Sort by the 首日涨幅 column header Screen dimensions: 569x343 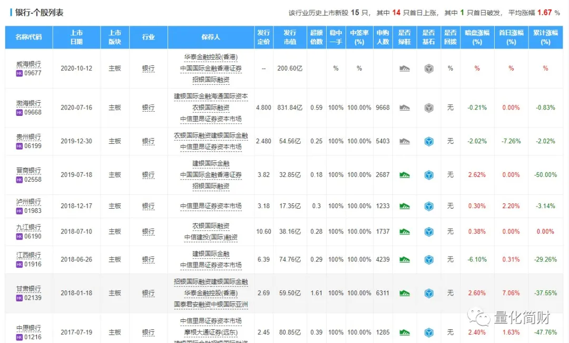[x=511, y=37]
